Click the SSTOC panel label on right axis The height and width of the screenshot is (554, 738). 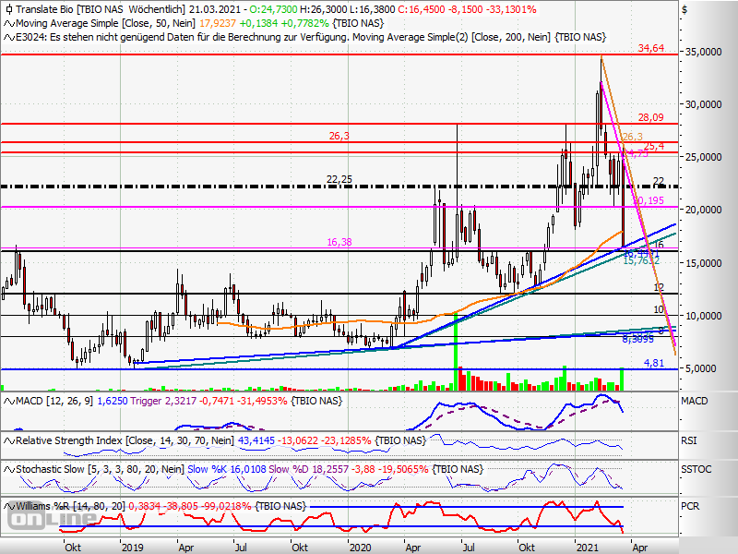(695, 471)
